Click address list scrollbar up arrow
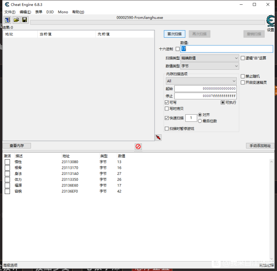Image resolution: width=277 pixels, height=271 pixels. coord(272,162)
